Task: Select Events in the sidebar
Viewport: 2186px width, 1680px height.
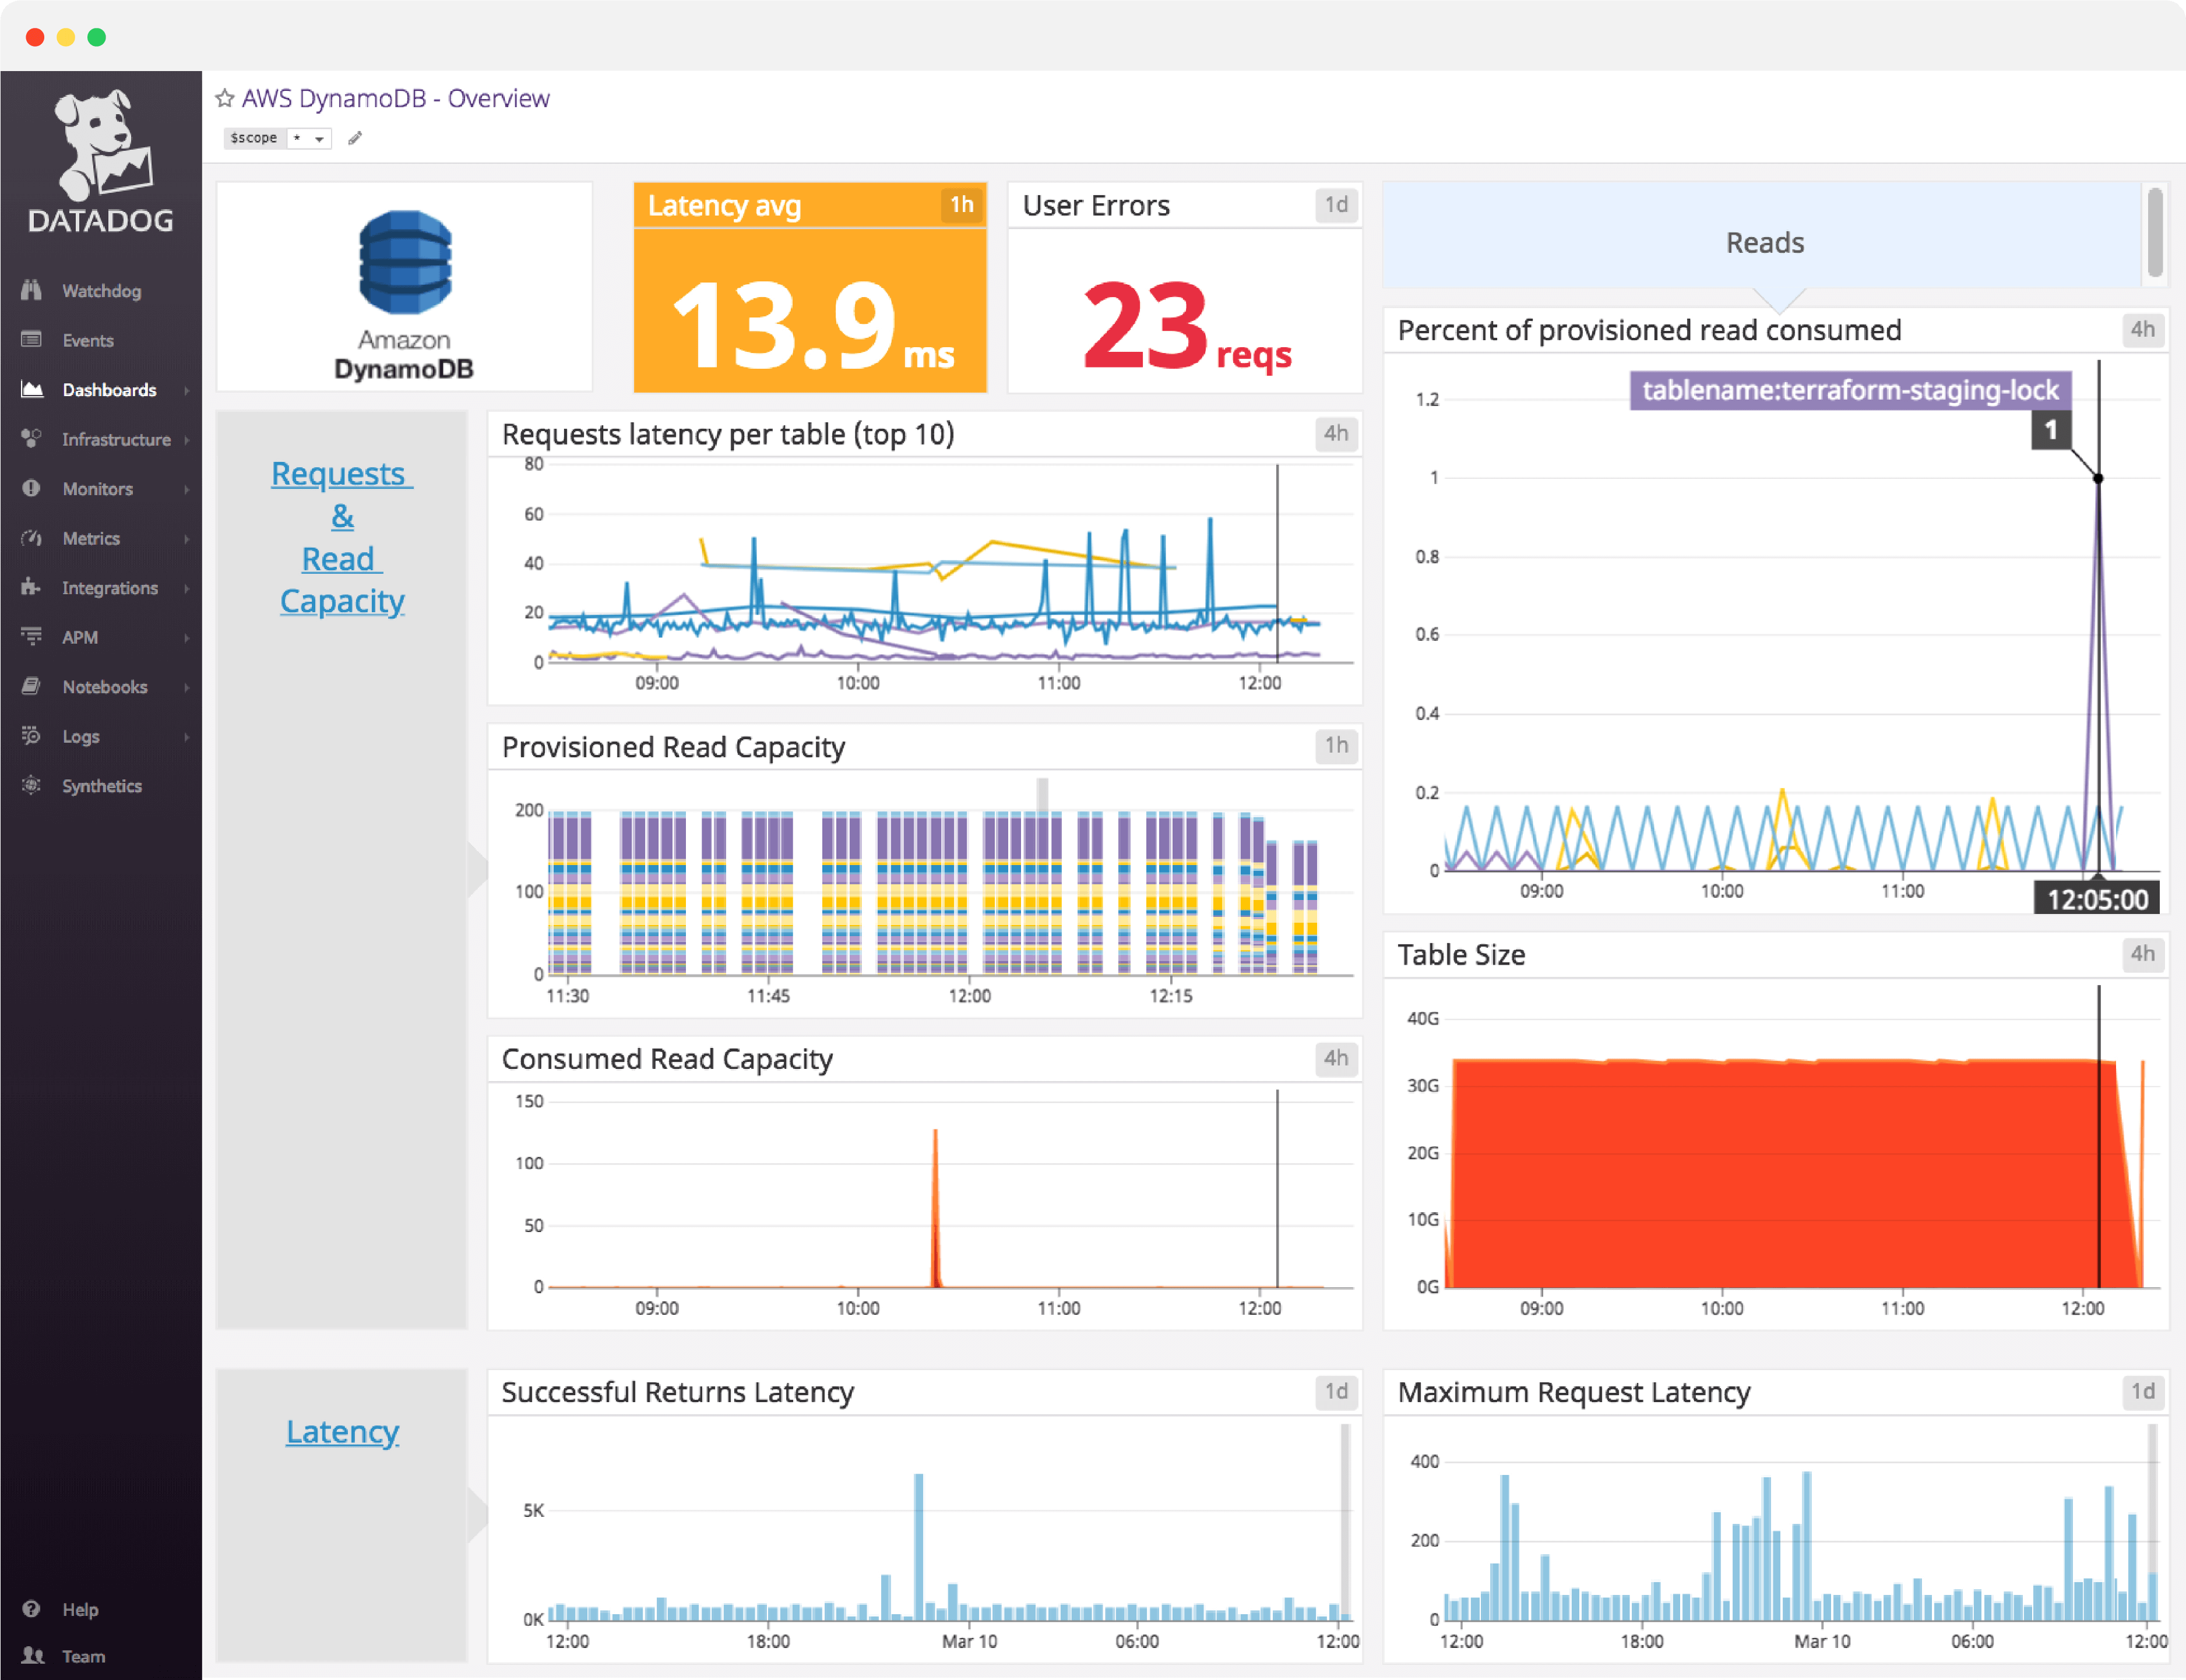Action: tap(87, 340)
